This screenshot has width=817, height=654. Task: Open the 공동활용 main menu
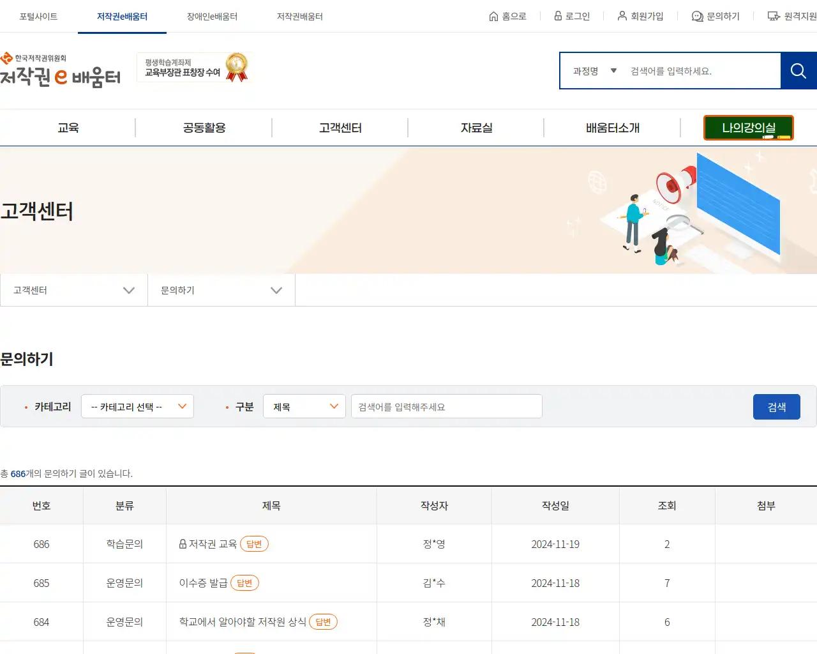point(204,128)
